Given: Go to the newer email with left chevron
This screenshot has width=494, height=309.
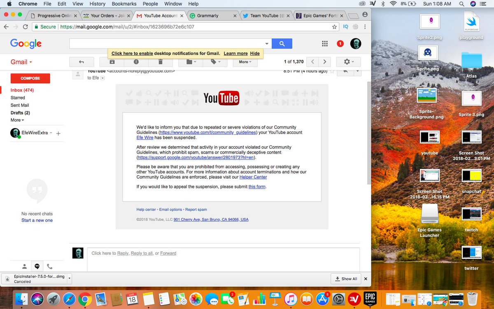Looking at the screenshot, I should [313, 62].
